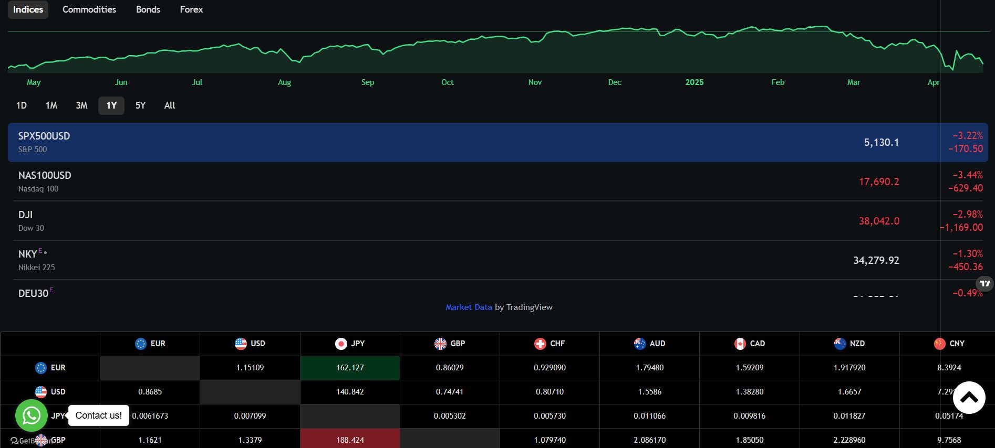Click the 2025 label on chart axis
995x448 pixels.
[695, 82]
